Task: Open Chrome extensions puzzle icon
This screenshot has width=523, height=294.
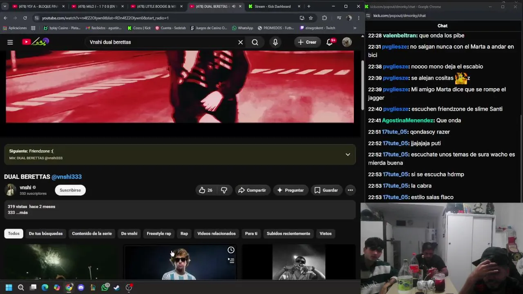Action: [x=324, y=18]
